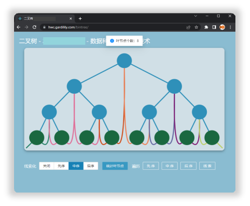Screen dimensions: 250x206
Task: Open a new tab with the plus icon
Action: [x=80, y=18]
